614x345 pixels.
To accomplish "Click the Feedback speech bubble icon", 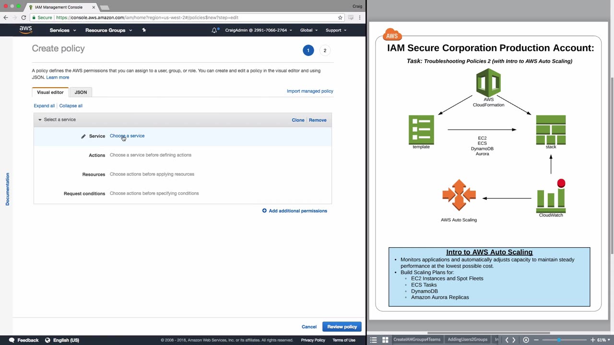I will [12, 340].
